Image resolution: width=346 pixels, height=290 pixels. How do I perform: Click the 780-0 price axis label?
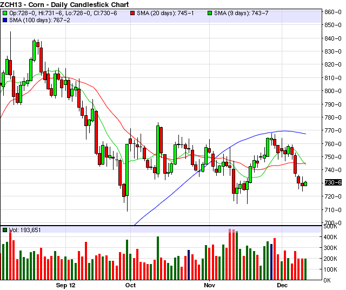pyautogui.click(x=333, y=117)
